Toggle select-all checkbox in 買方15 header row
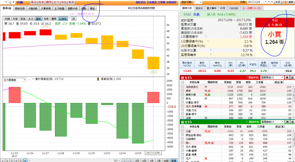The width and height of the screenshot is (295, 162). [x=182, y=82]
